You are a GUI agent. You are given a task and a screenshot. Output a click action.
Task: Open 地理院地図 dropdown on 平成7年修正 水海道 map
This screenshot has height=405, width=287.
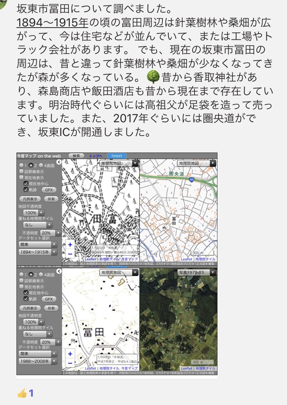coord(119,272)
